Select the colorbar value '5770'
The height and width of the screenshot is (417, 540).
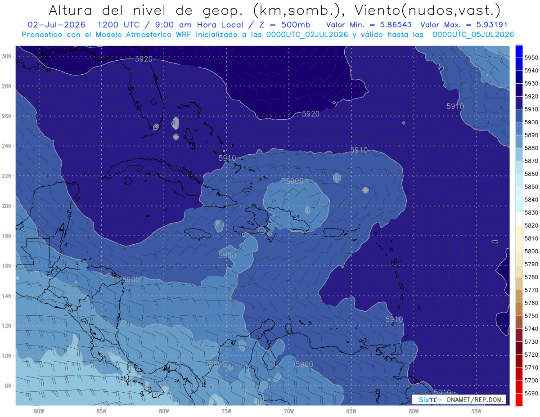pyautogui.click(x=531, y=290)
